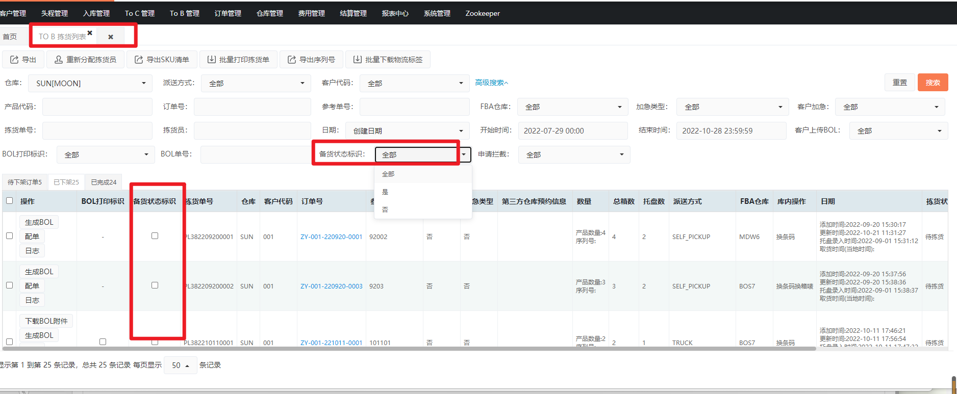Open the To C 管理 menu
Viewport: 957px width, 394px height.
140,13
